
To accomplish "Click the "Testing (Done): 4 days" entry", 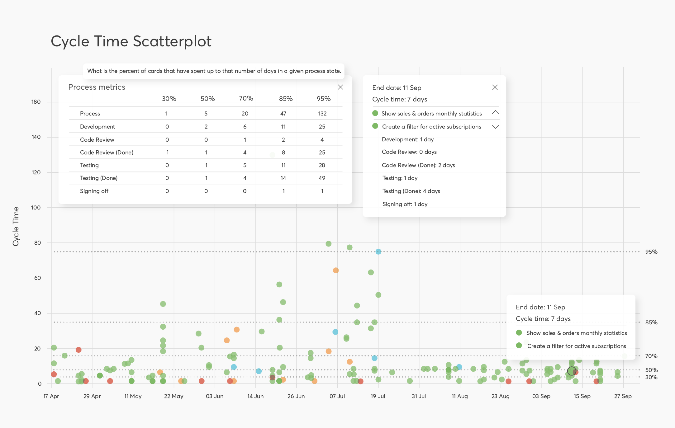I will tap(411, 191).
